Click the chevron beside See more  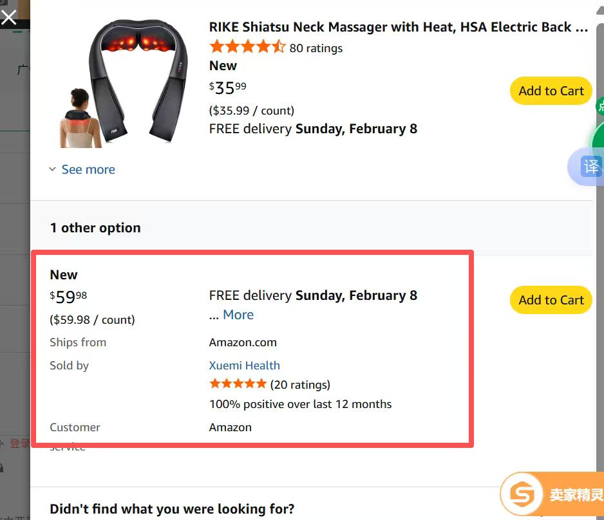pyautogui.click(x=53, y=170)
